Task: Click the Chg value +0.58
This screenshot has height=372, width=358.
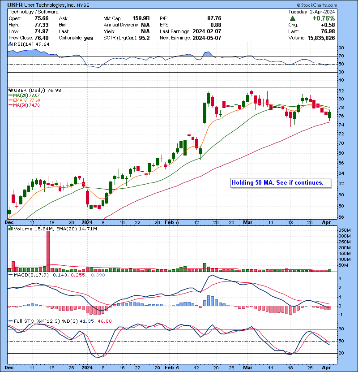Action: pyautogui.click(x=328, y=25)
